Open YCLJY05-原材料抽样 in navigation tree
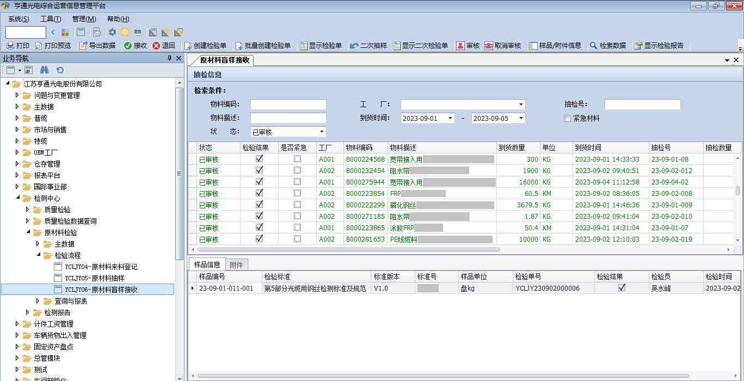 pos(94,278)
